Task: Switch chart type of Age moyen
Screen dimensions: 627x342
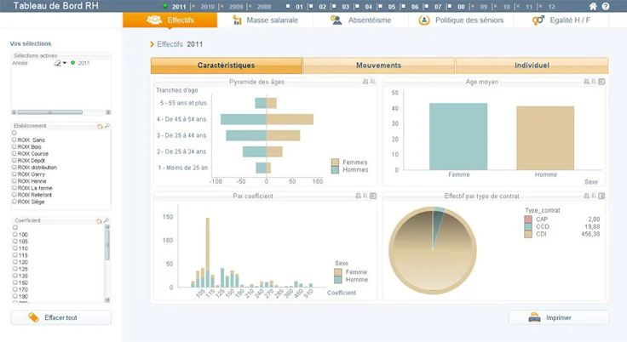Action: coord(601,82)
